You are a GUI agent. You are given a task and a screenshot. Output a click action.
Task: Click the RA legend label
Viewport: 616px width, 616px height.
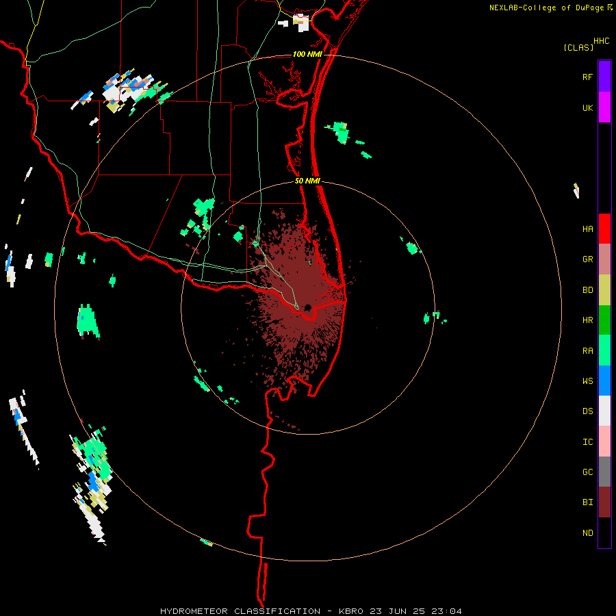(587, 351)
